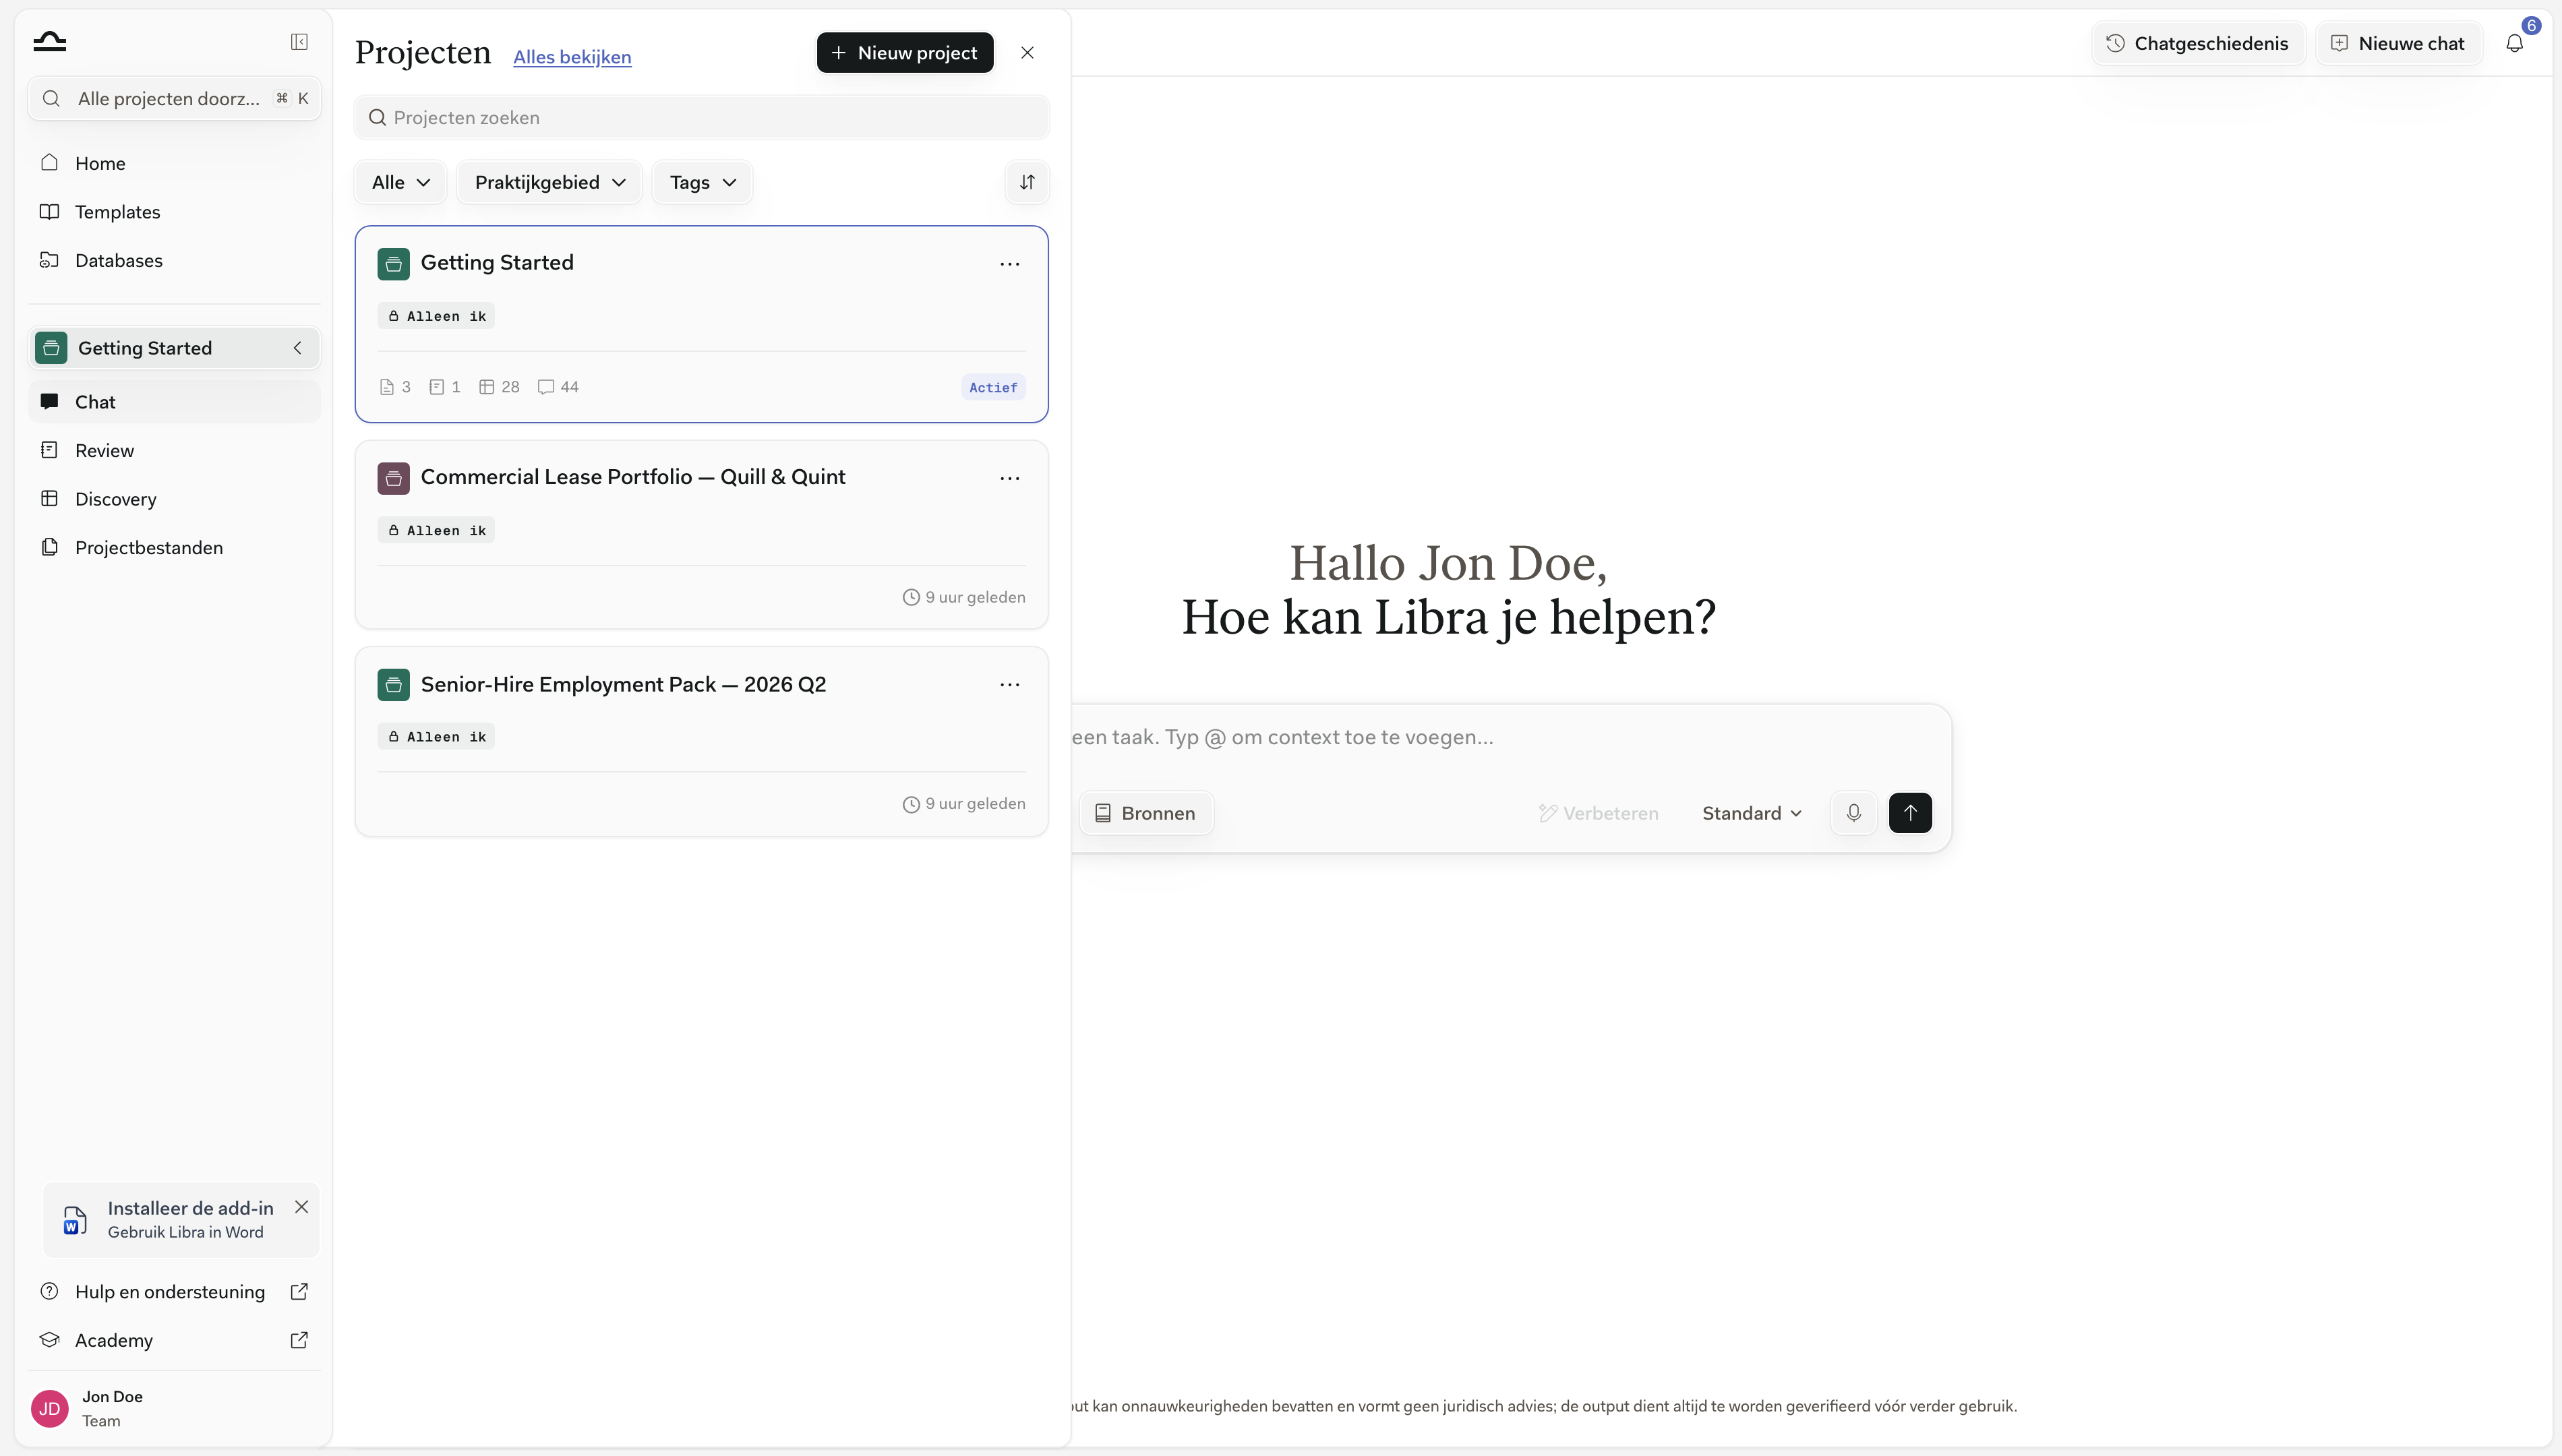Open the Standard mode dropdown
This screenshot has width=2562, height=1456.
(x=1752, y=813)
